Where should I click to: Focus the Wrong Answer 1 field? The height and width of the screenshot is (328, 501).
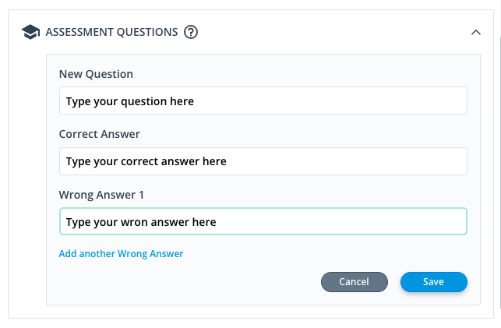(263, 221)
